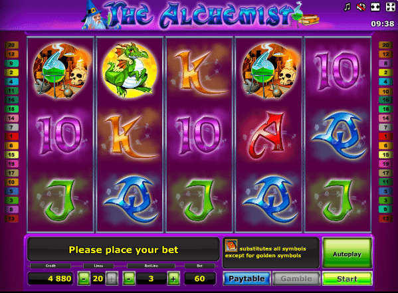Increase the Bet/Line value
Screen dimensions: 398x293
(173, 278)
